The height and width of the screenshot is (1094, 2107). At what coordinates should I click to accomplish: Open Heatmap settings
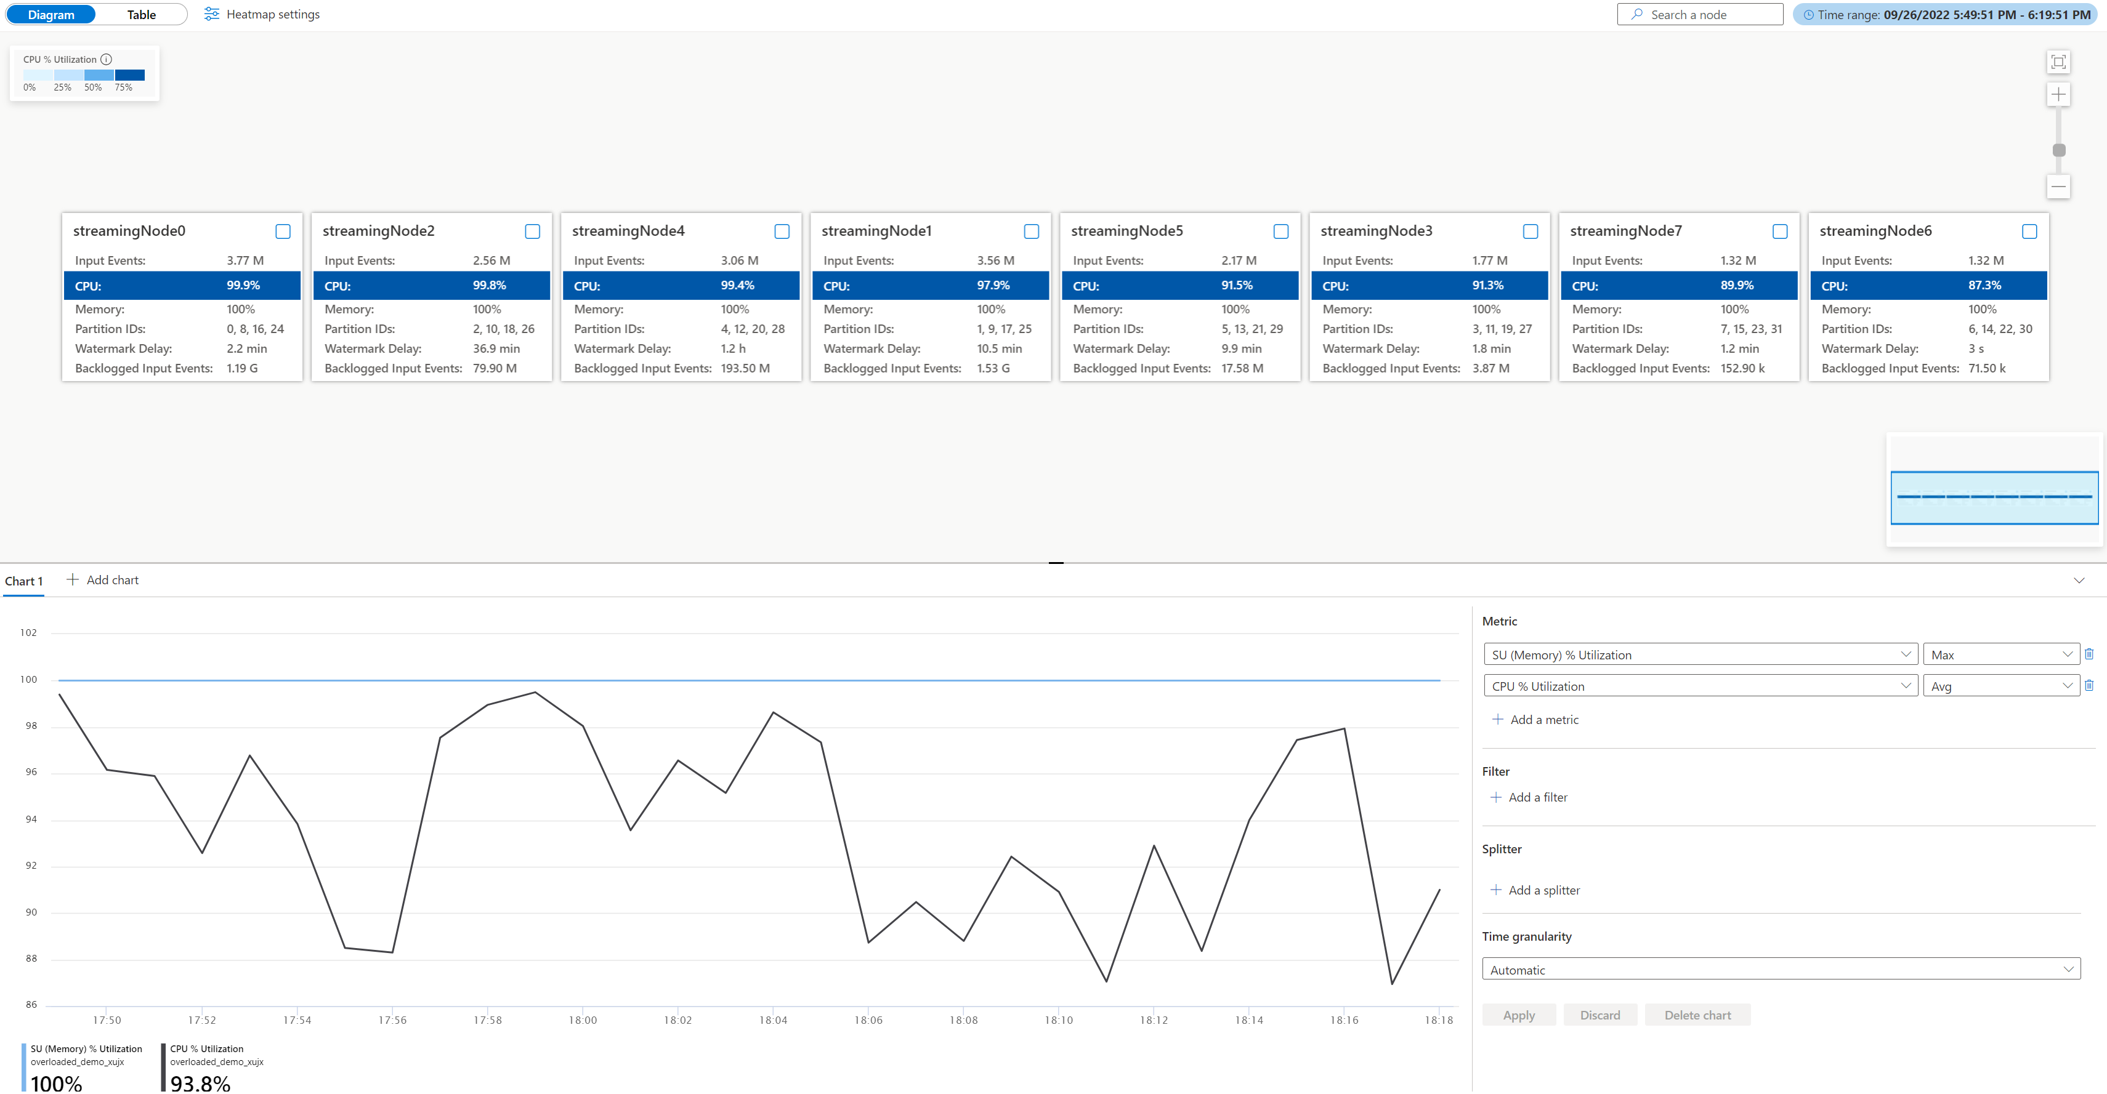262,15
